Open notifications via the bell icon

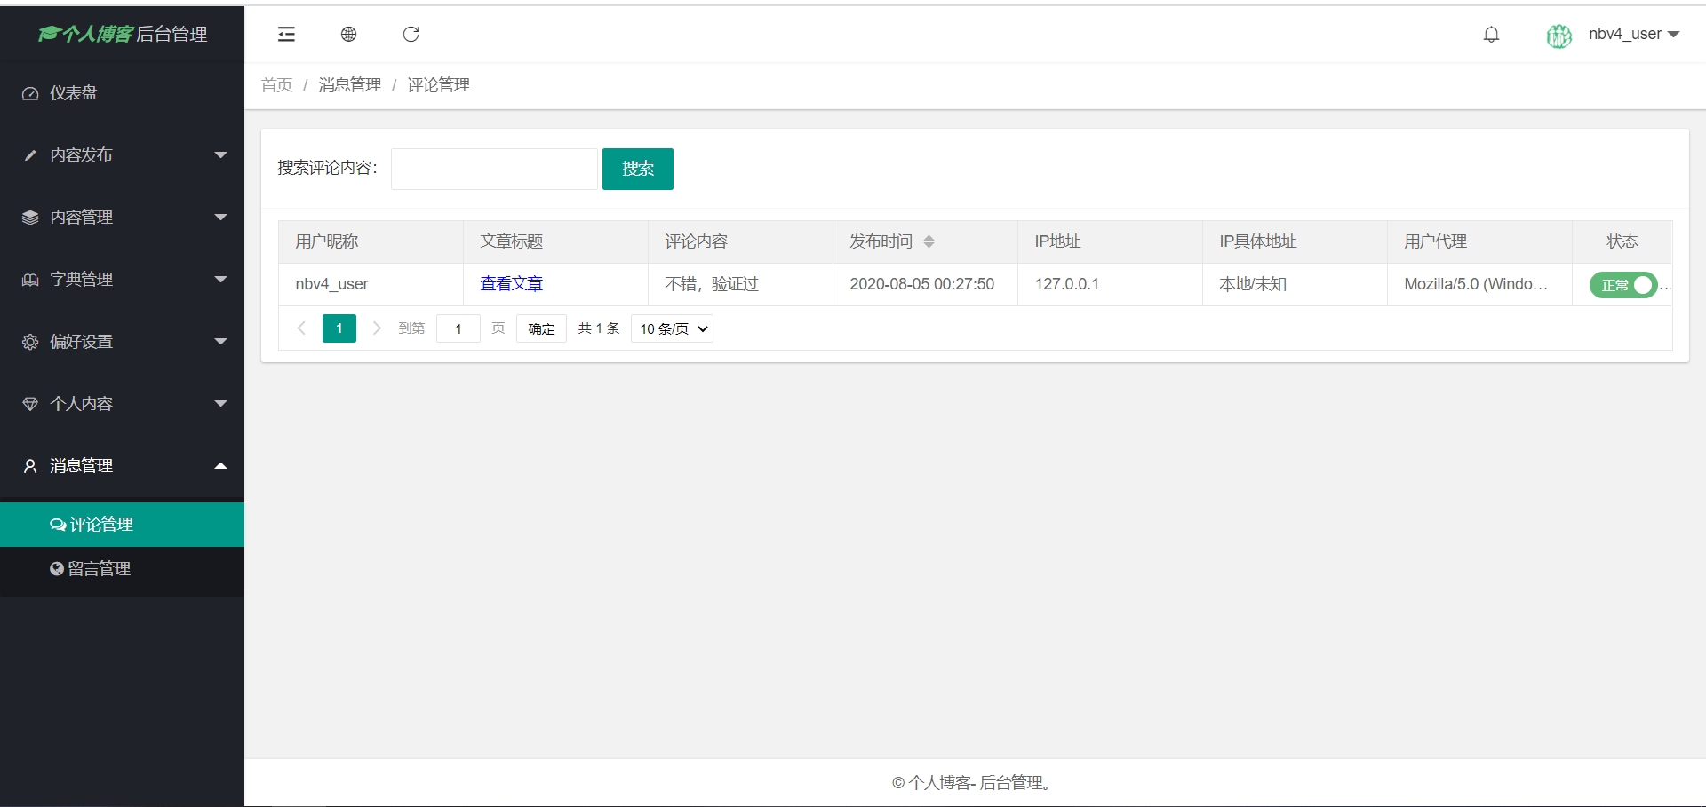1491,34
